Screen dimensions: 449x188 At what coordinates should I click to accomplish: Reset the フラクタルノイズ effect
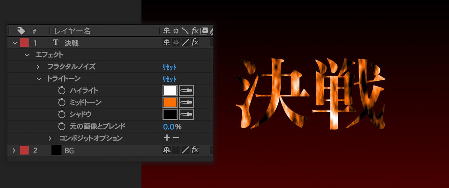(x=169, y=67)
